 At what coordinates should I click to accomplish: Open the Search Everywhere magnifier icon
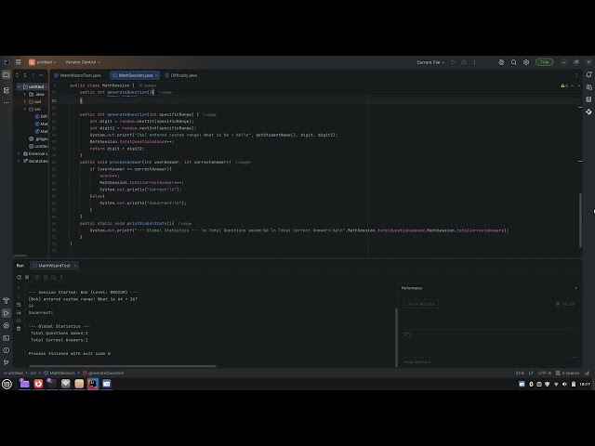pyautogui.click(x=514, y=62)
